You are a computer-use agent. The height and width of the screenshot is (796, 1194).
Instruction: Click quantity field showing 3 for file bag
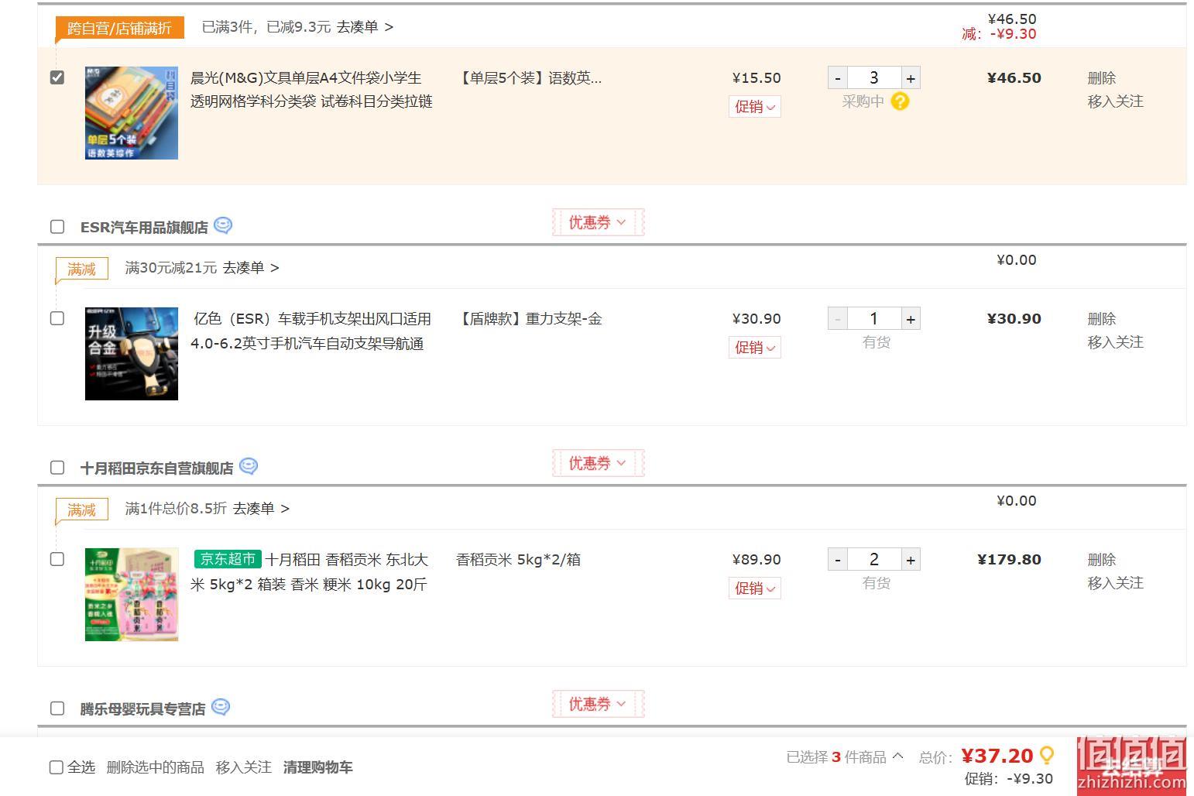(874, 78)
